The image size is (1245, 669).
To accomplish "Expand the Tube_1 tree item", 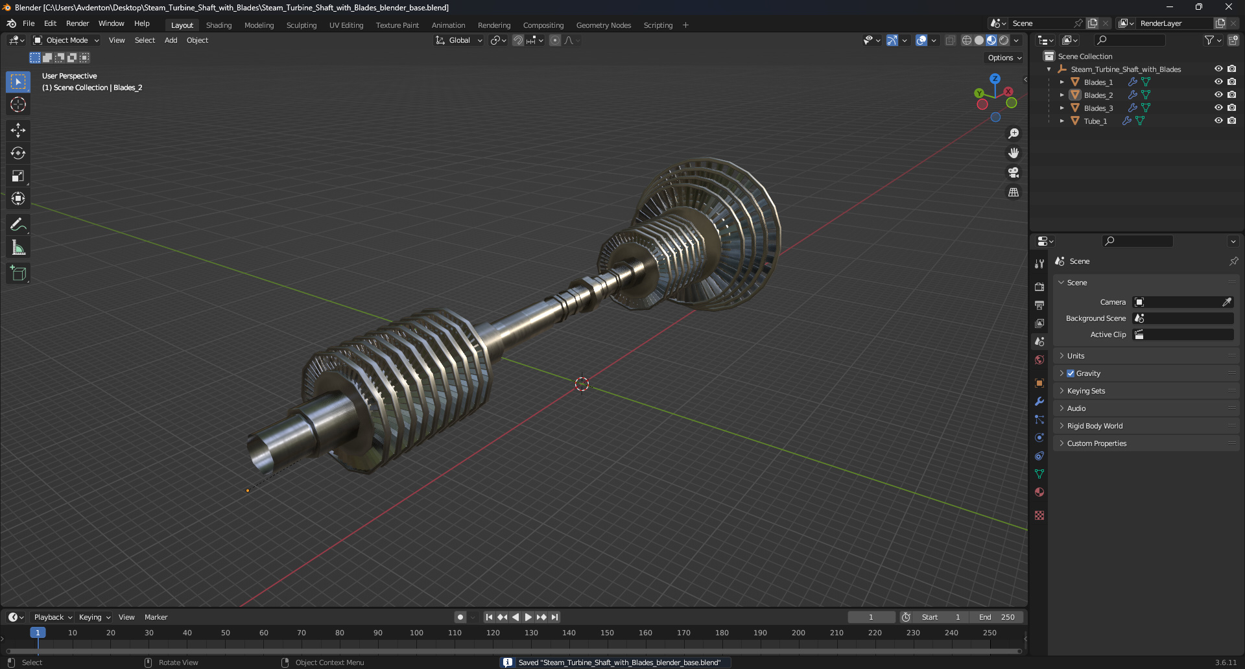I will click(1061, 121).
